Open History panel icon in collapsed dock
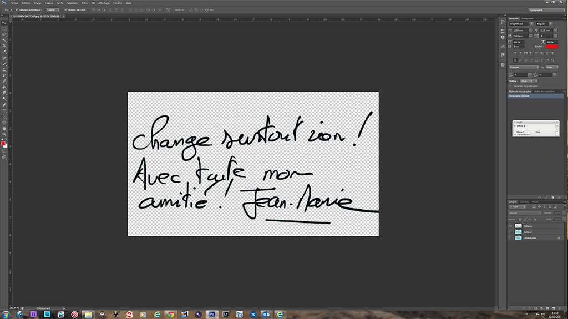 point(503,22)
